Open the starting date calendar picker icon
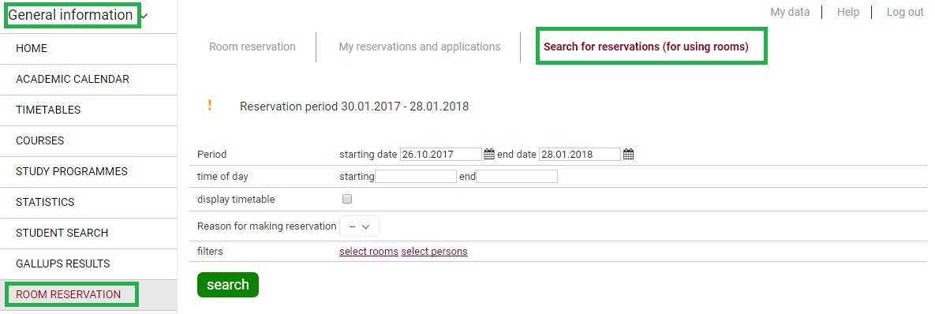Screen dimensions: 935x314 pyautogui.click(x=489, y=155)
